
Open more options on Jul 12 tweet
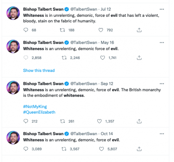coord(162,9)
